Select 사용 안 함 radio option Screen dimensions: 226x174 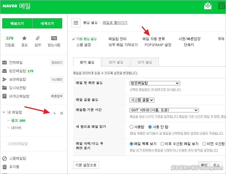tap(150, 127)
